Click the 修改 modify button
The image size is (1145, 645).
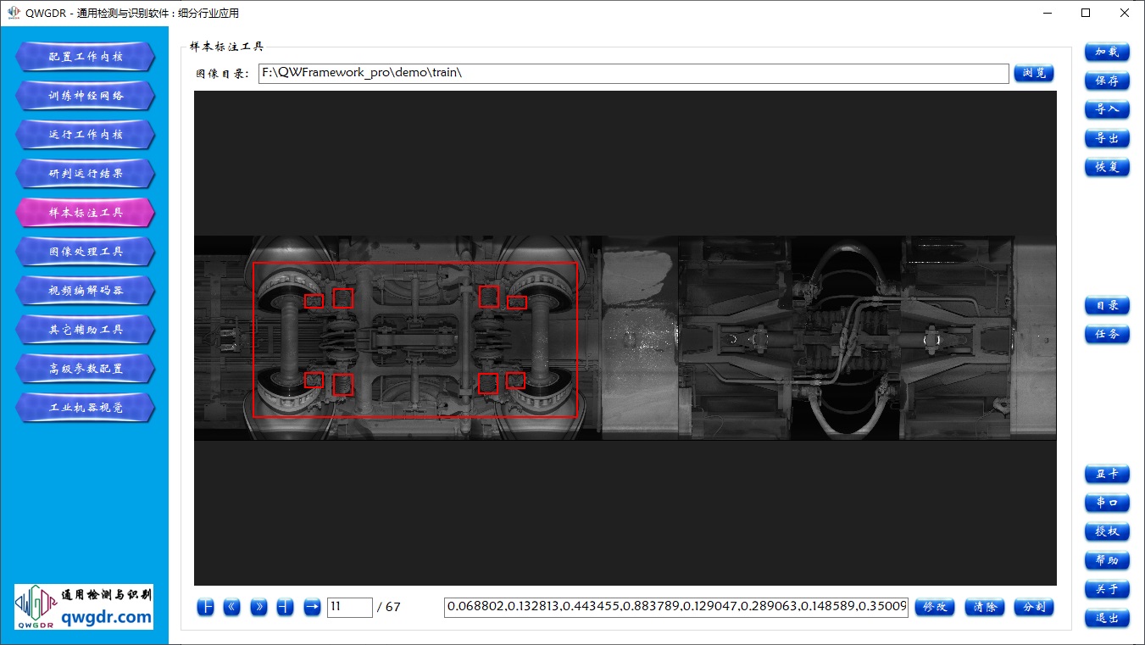pyautogui.click(x=934, y=607)
